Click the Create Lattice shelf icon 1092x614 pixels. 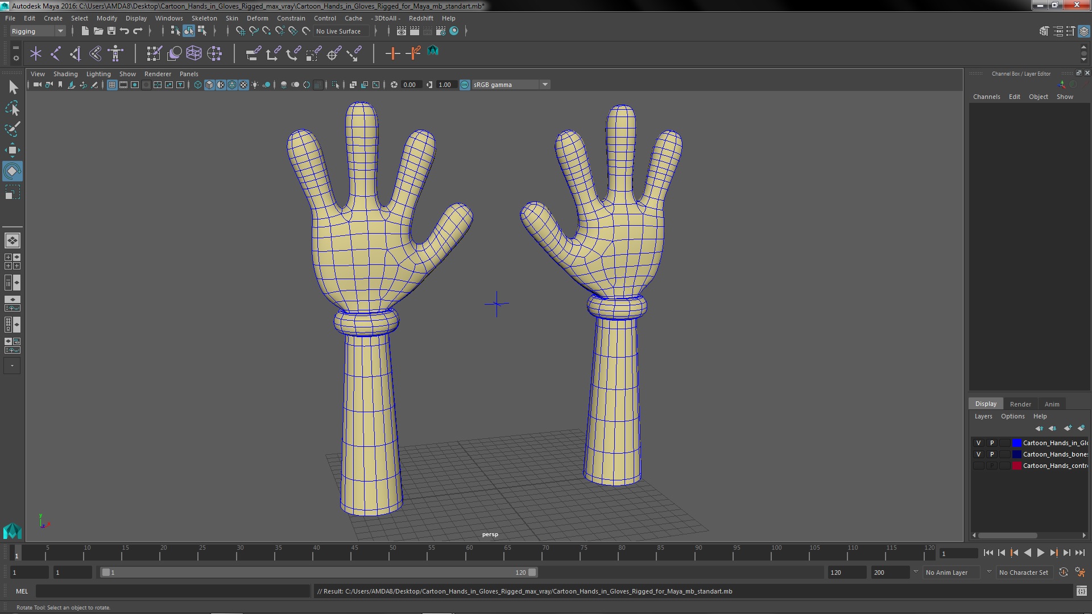(x=194, y=54)
